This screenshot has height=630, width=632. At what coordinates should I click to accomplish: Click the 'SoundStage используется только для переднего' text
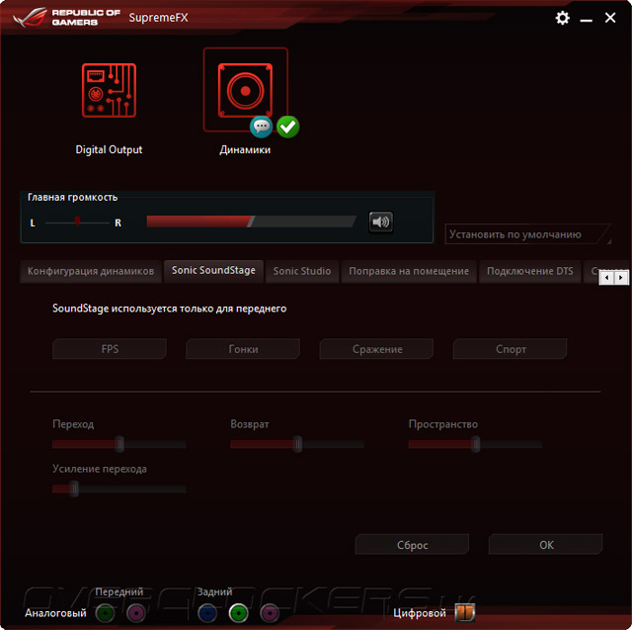pyautogui.click(x=170, y=309)
